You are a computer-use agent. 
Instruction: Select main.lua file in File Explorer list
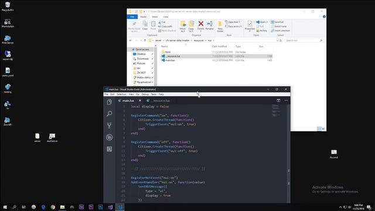(216, 60)
